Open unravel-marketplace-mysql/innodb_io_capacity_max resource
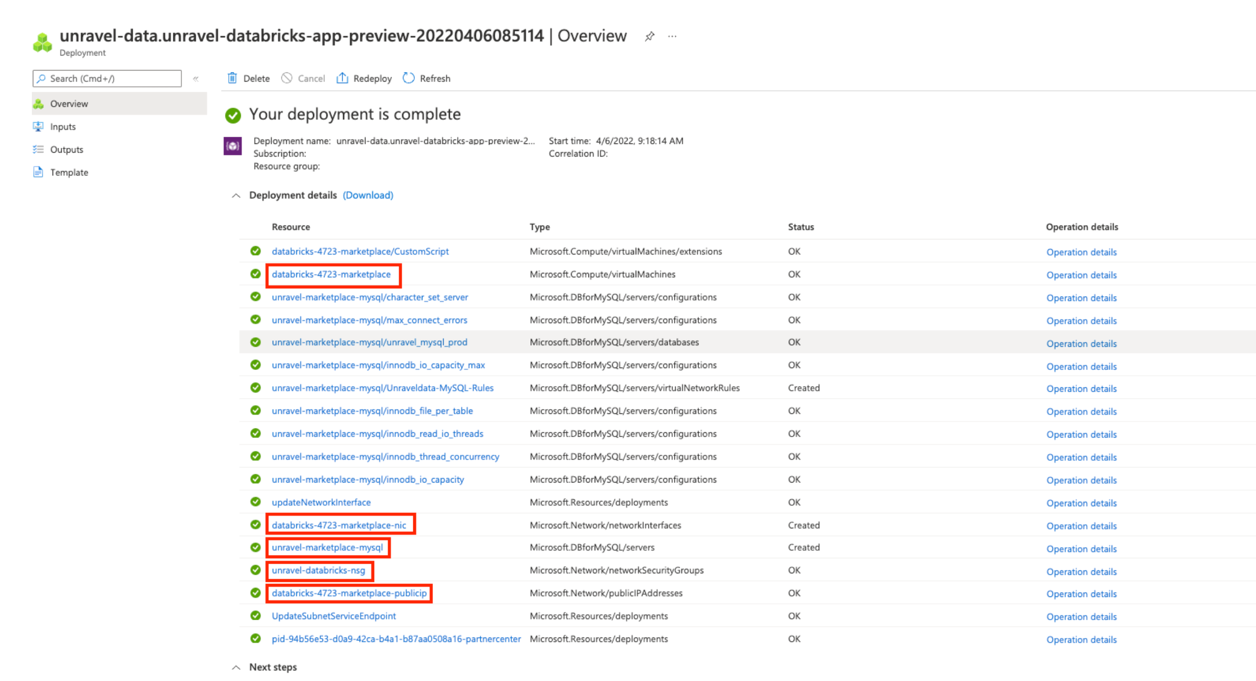Screen dimensions: 1256x681 (378, 365)
